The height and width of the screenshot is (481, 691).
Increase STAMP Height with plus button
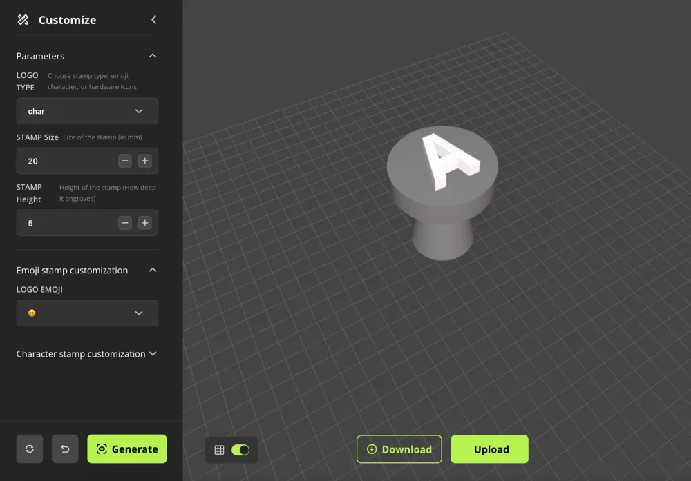pos(145,223)
